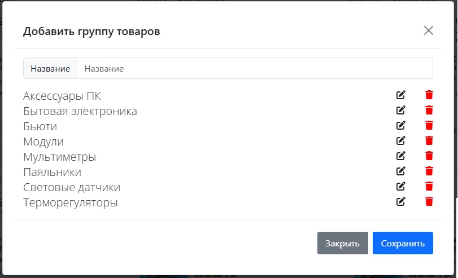Screen dimensions: 458x278
Task: Delete the Световые датчики group
Action: [429, 186]
